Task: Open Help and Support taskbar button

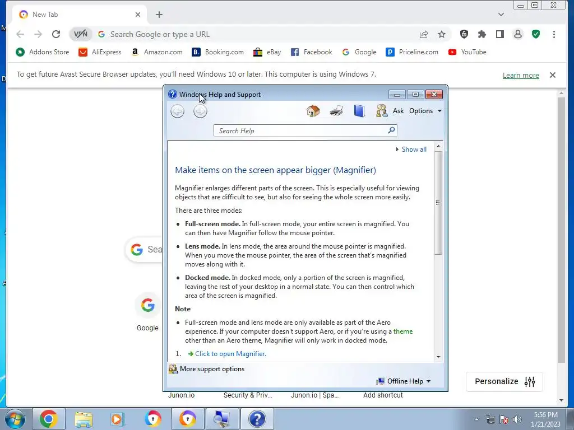Action: point(257,419)
